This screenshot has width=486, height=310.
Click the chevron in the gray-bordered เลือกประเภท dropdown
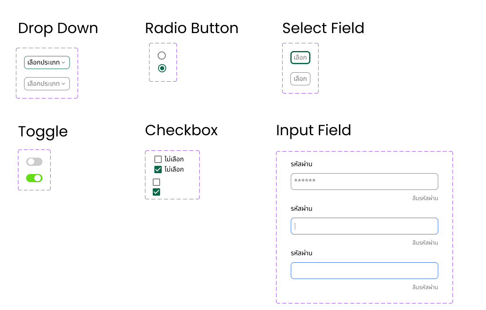(x=63, y=84)
